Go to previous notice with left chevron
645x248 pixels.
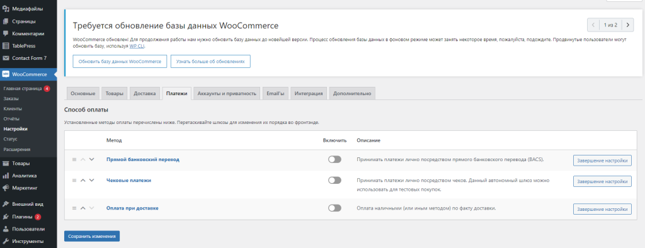coord(593,25)
